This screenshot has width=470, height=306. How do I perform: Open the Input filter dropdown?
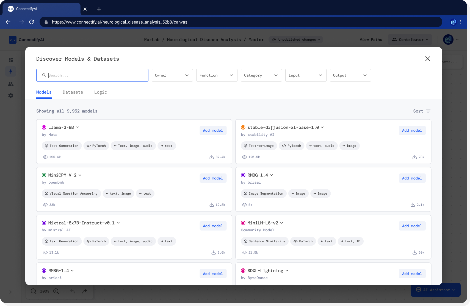(x=306, y=75)
